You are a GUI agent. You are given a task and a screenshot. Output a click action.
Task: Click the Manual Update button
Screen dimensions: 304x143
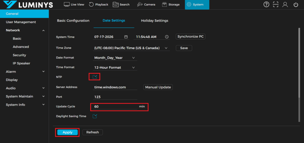coord(158,87)
